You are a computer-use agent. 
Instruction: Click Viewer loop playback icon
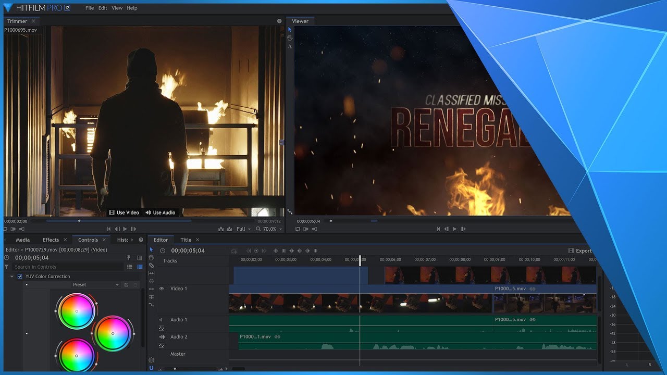tap(298, 229)
